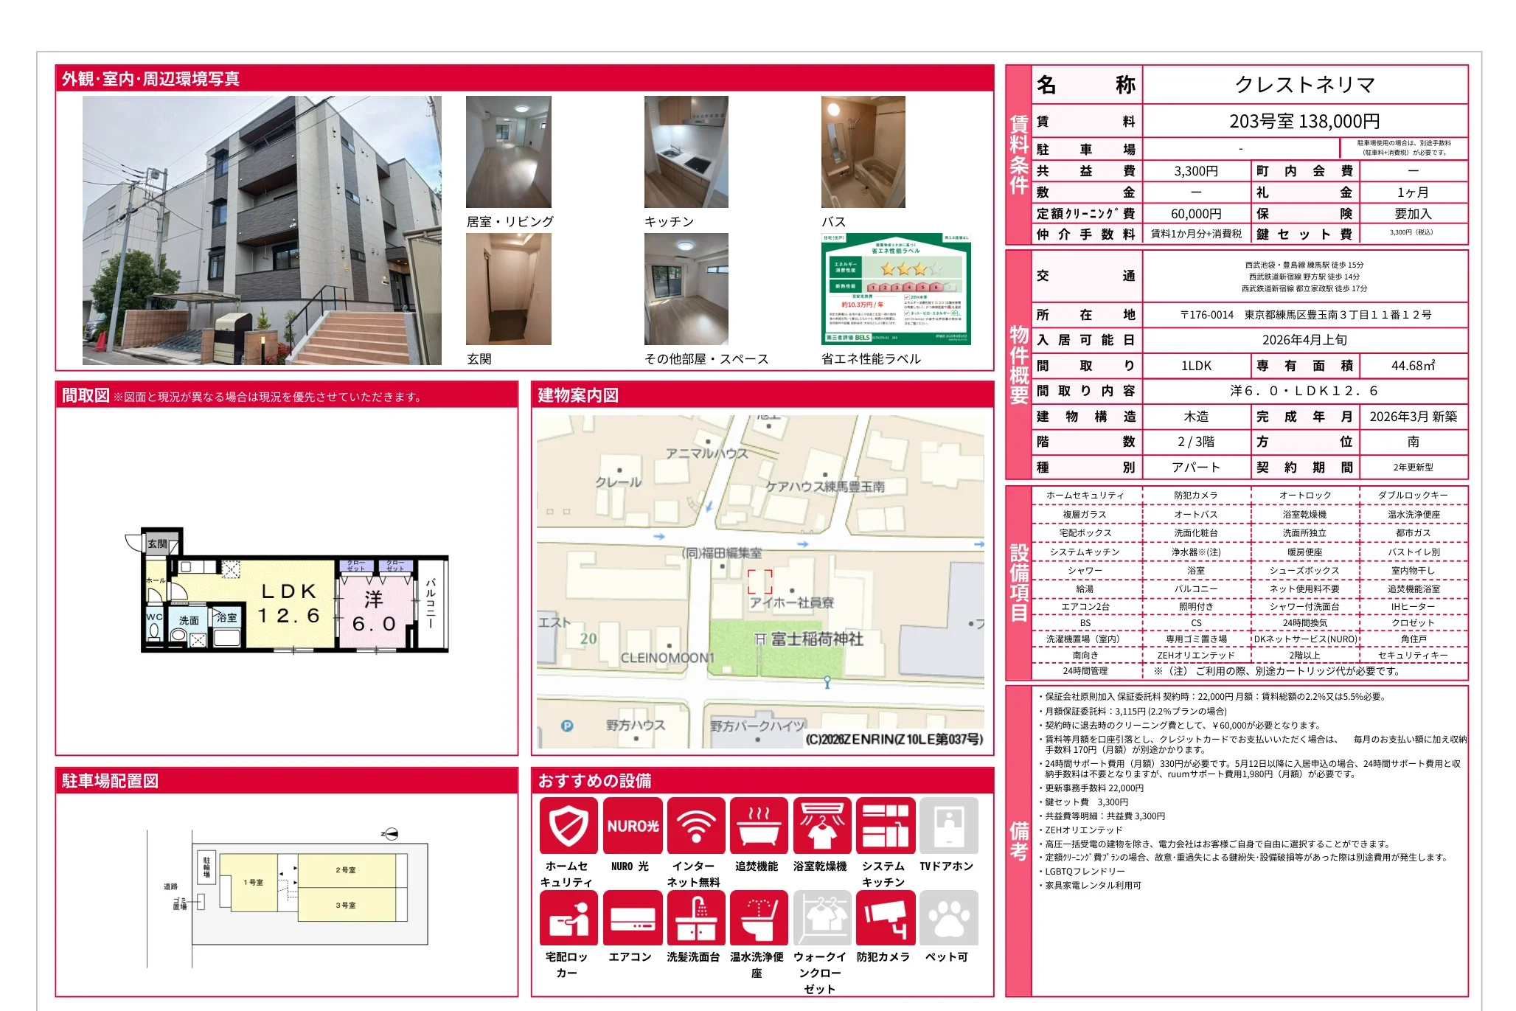
Task: Click the 203号室 138,000円 rent field
Action: (x=1304, y=121)
